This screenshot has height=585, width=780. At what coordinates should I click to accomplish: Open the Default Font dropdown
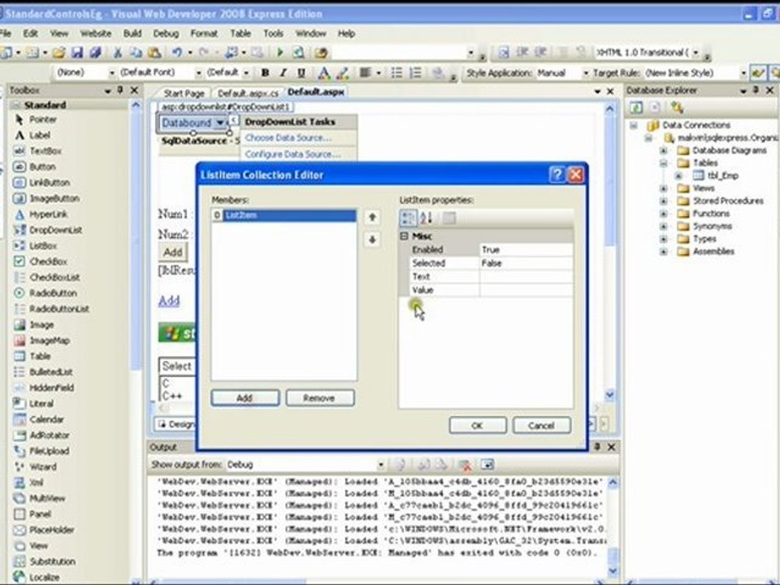coord(198,72)
